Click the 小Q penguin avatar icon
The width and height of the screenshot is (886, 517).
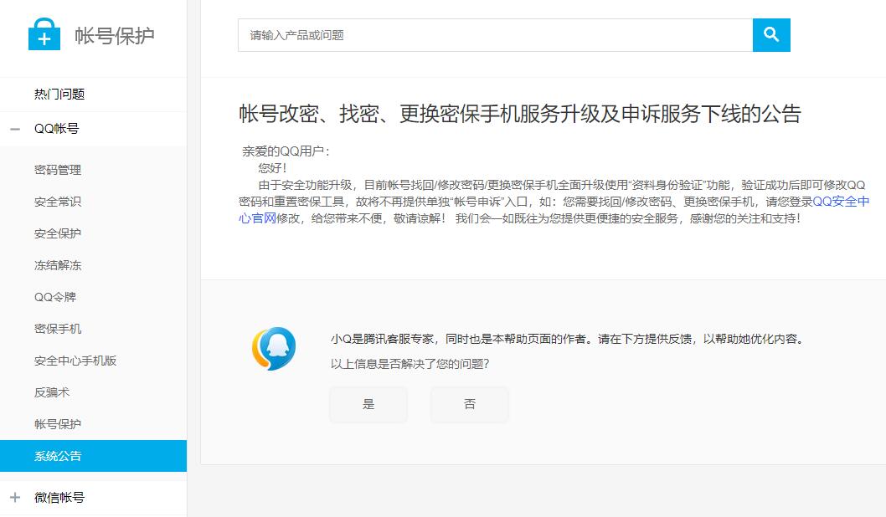(x=273, y=345)
